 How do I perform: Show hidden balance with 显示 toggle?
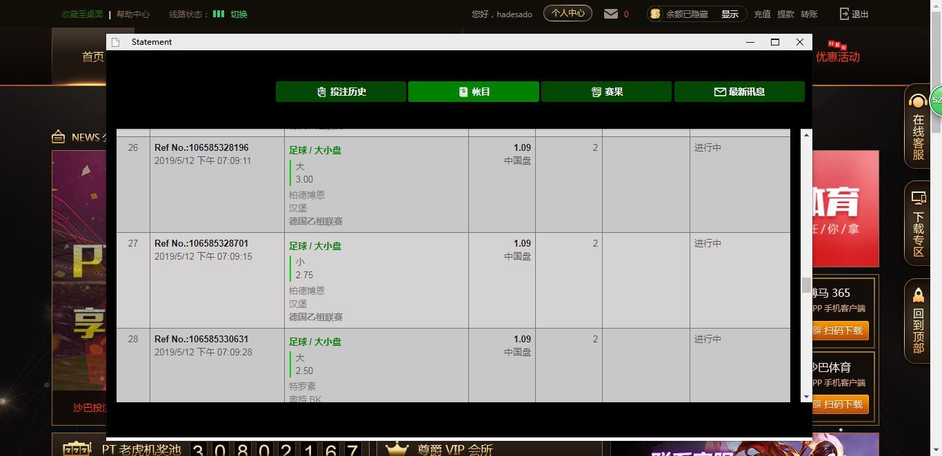pos(730,14)
